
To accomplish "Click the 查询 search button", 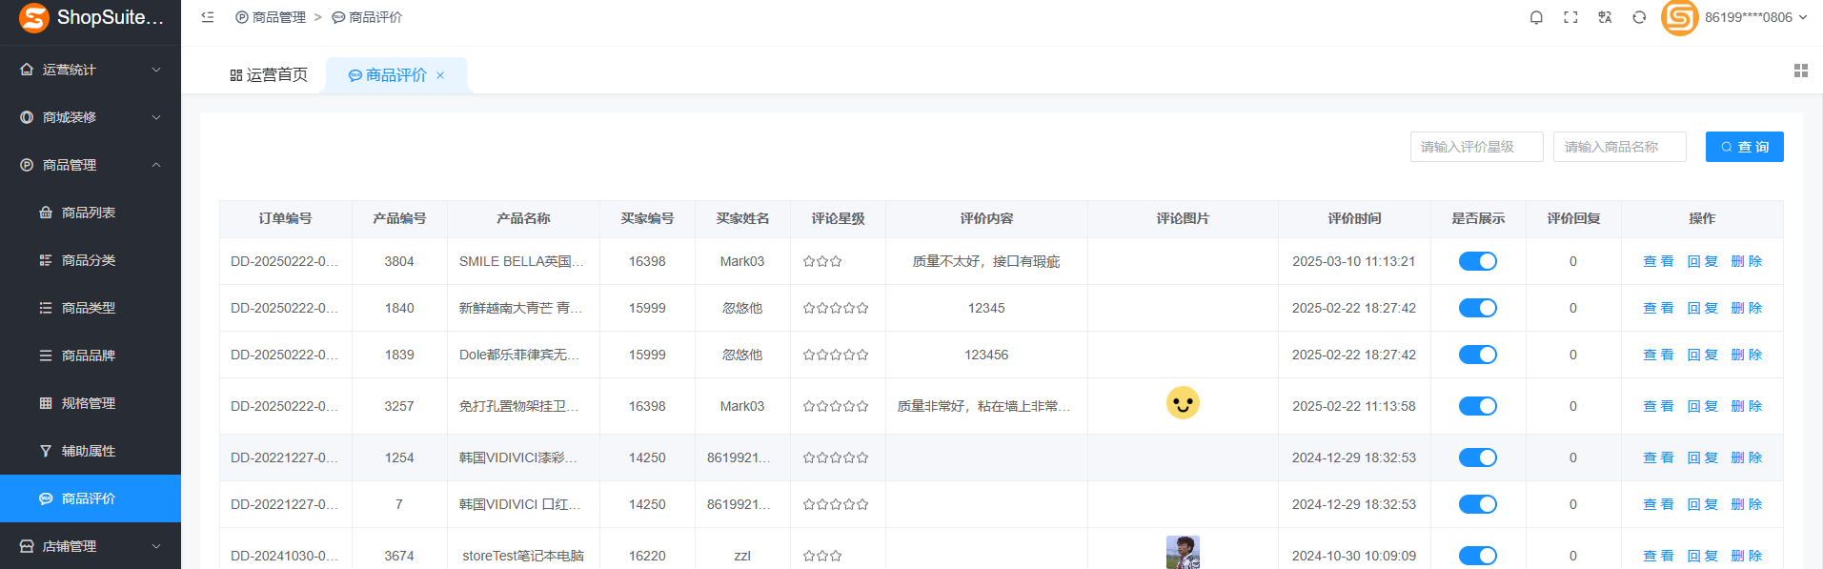I will tap(1744, 147).
